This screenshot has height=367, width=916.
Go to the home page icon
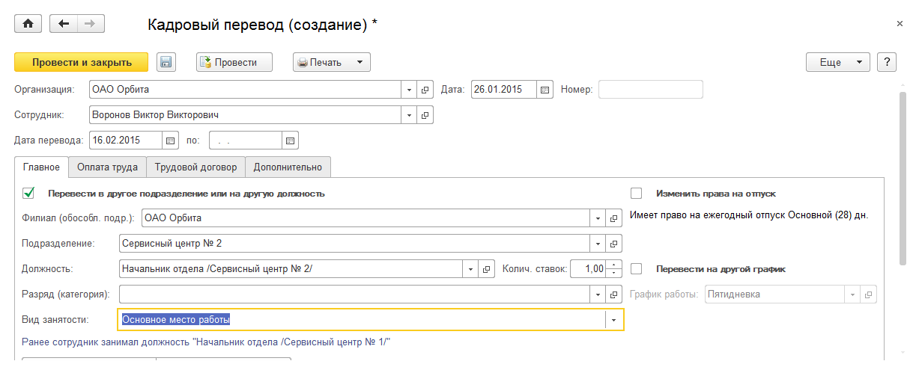(28, 23)
